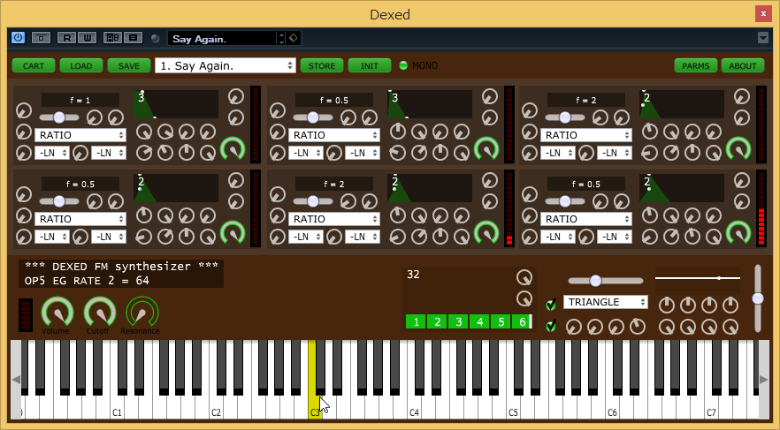The image size is (780, 430).
Task: Click envelope display of the f = 1 operator
Action: [x=176, y=104]
